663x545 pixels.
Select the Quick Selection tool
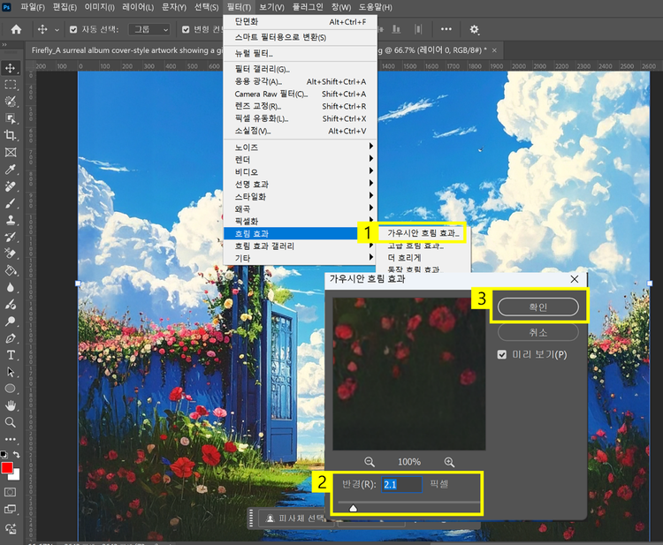tap(10, 102)
